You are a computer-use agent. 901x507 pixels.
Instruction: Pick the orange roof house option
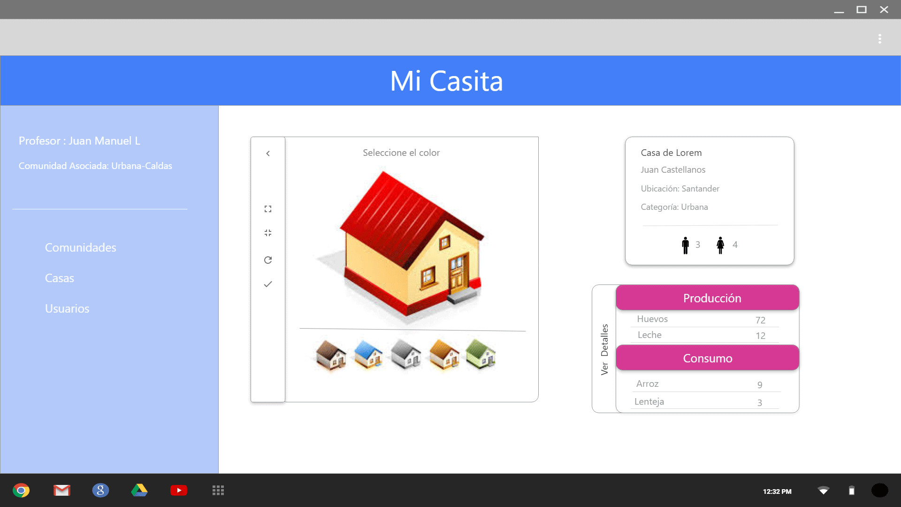(444, 355)
